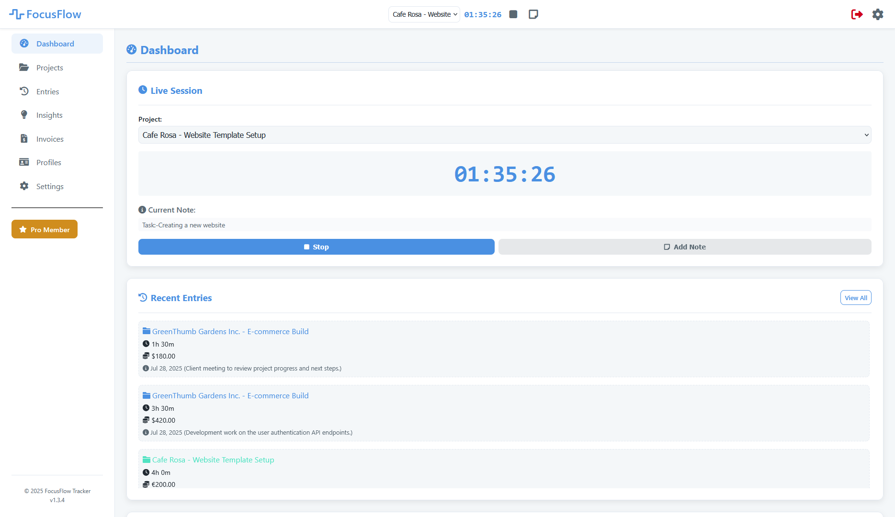The width and height of the screenshot is (895, 517).
Task: Click the note text 'Task:-Creating a new website'
Action: pyautogui.click(x=183, y=225)
